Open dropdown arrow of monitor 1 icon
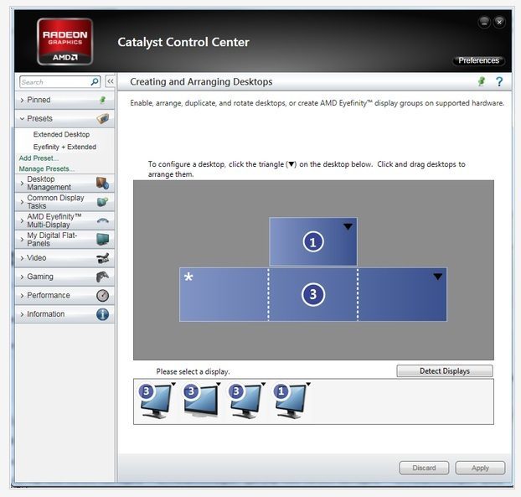 click(x=308, y=385)
